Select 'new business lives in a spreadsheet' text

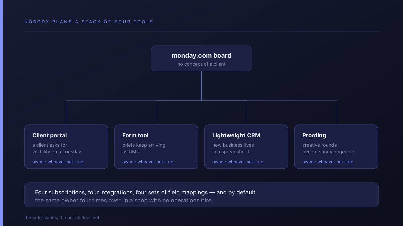pyautogui.click(x=233, y=148)
